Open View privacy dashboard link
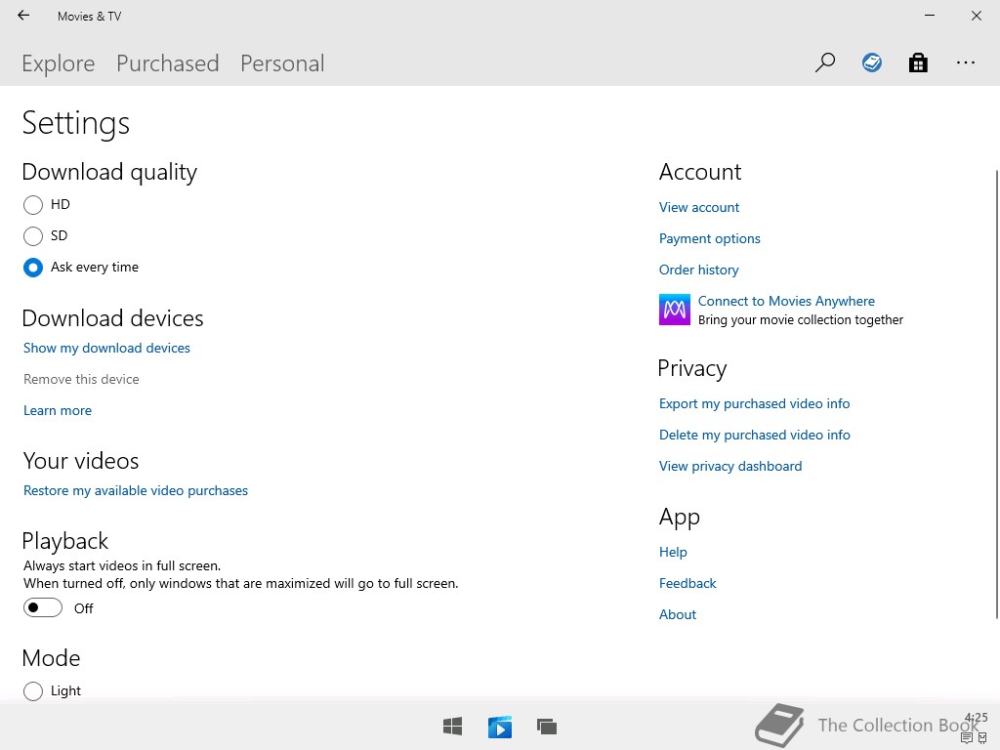This screenshot has width=1000, height=750. (x=730, y=466)
